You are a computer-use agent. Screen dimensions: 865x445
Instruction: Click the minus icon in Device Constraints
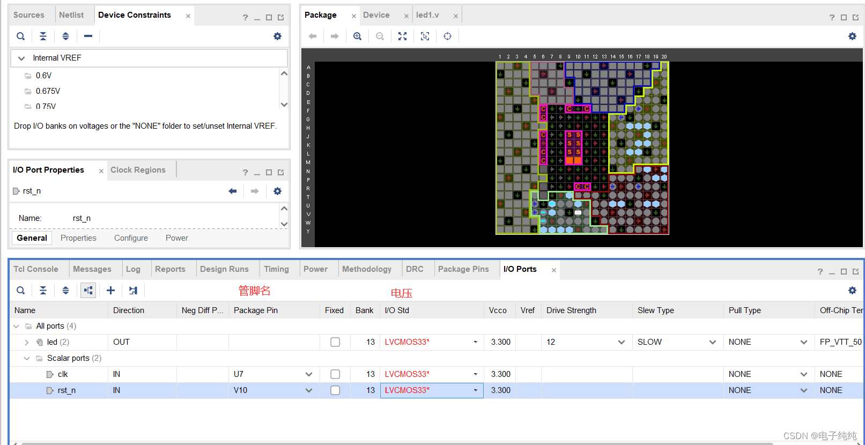(88, 36)
